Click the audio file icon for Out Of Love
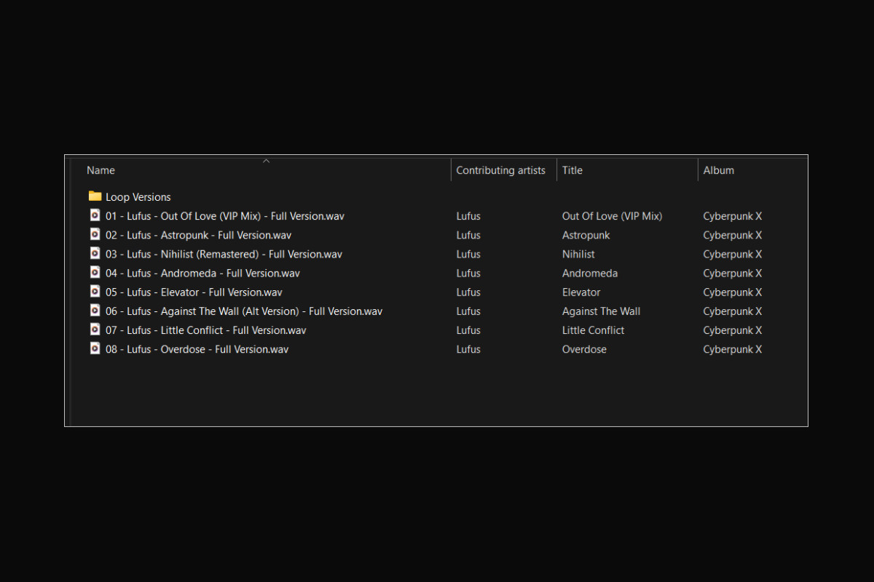Screen dimensions: 874x582 pos(95,215)
